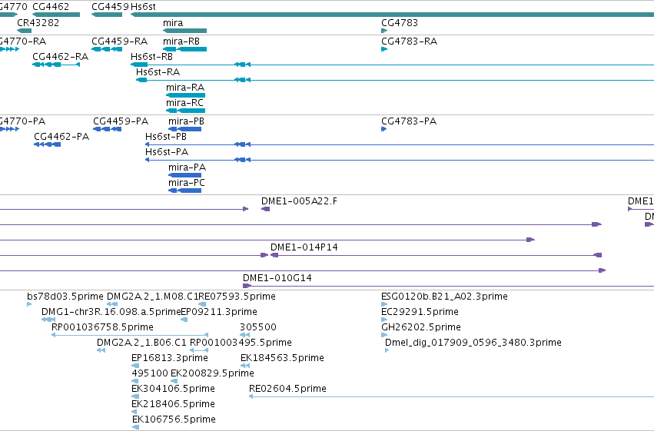The width and height of the screenshot is (654, 431).
Task: Click protein CG4462-PA
Action: [x=47, y=144]
